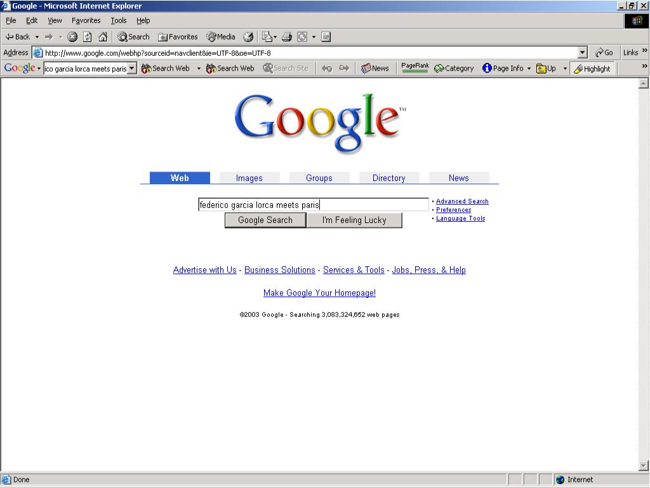650x488 pixels.
Task: Open the Tools menu
Action: pyautogui.click(x=119, y=20)
